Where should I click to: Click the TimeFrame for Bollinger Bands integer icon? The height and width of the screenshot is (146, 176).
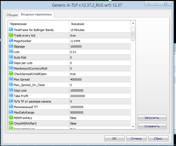pos(11,30)
